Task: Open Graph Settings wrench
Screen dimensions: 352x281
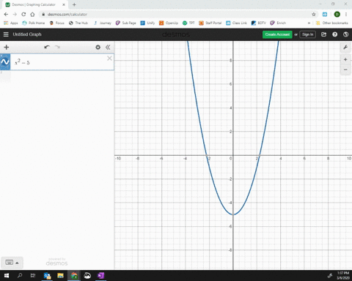Action: [345, 47]
